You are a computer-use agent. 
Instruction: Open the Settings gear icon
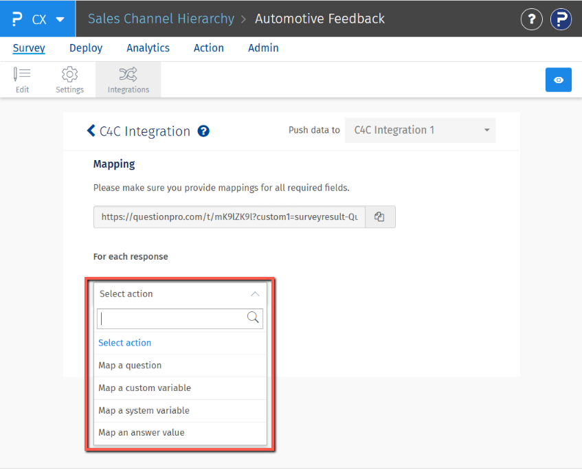[x=69, y=74]
